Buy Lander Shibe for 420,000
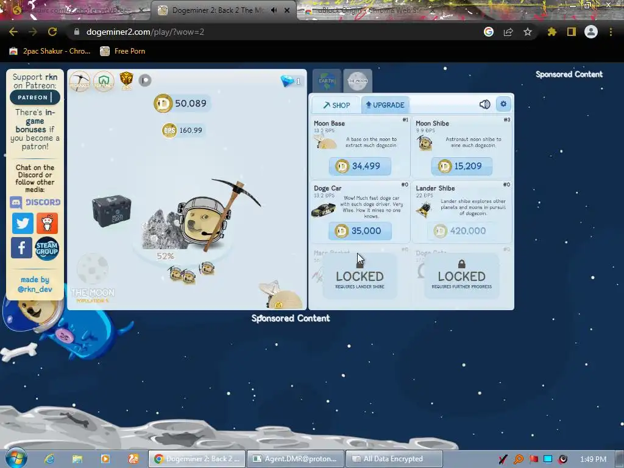The image size is (624, 468). pyautogui.click(x=462, y=231)
